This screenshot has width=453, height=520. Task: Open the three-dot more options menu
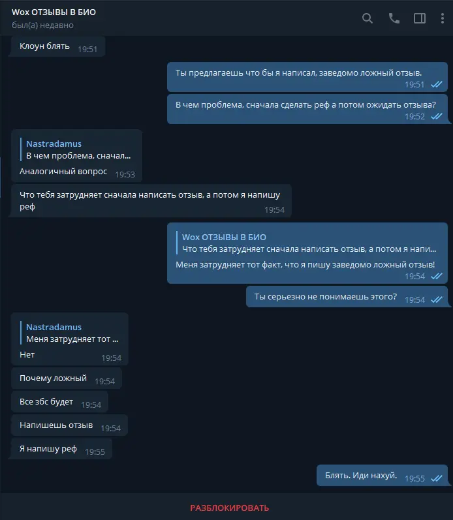click(x=443, y=18)
